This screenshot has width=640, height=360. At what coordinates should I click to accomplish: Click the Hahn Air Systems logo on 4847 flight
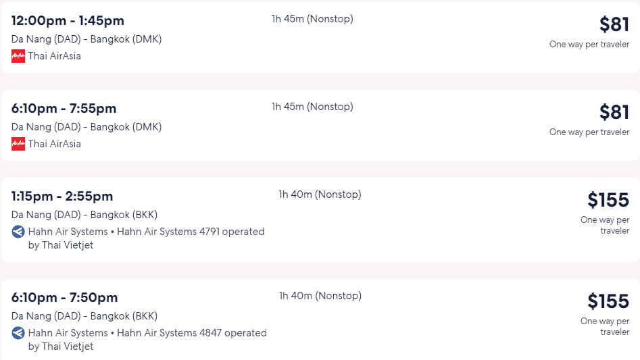[18, 333]
